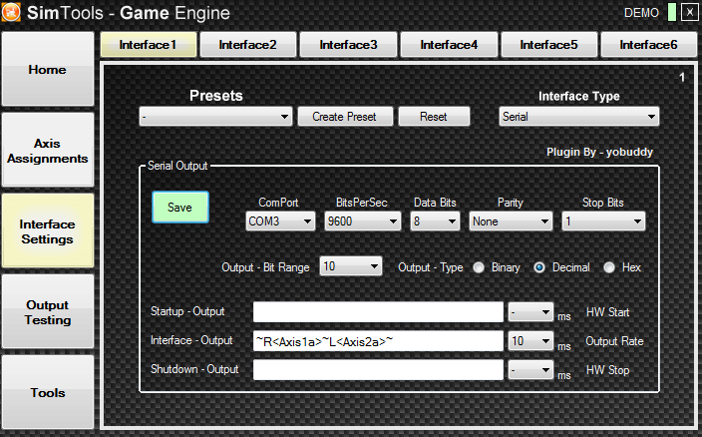
Task: Close the Game Engine window
Action: [689, 13]
